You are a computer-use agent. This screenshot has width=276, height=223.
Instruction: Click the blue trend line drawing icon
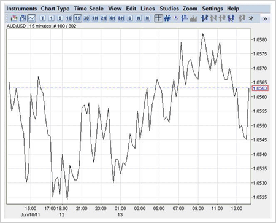pyautogui.click(x=204, y=18)
